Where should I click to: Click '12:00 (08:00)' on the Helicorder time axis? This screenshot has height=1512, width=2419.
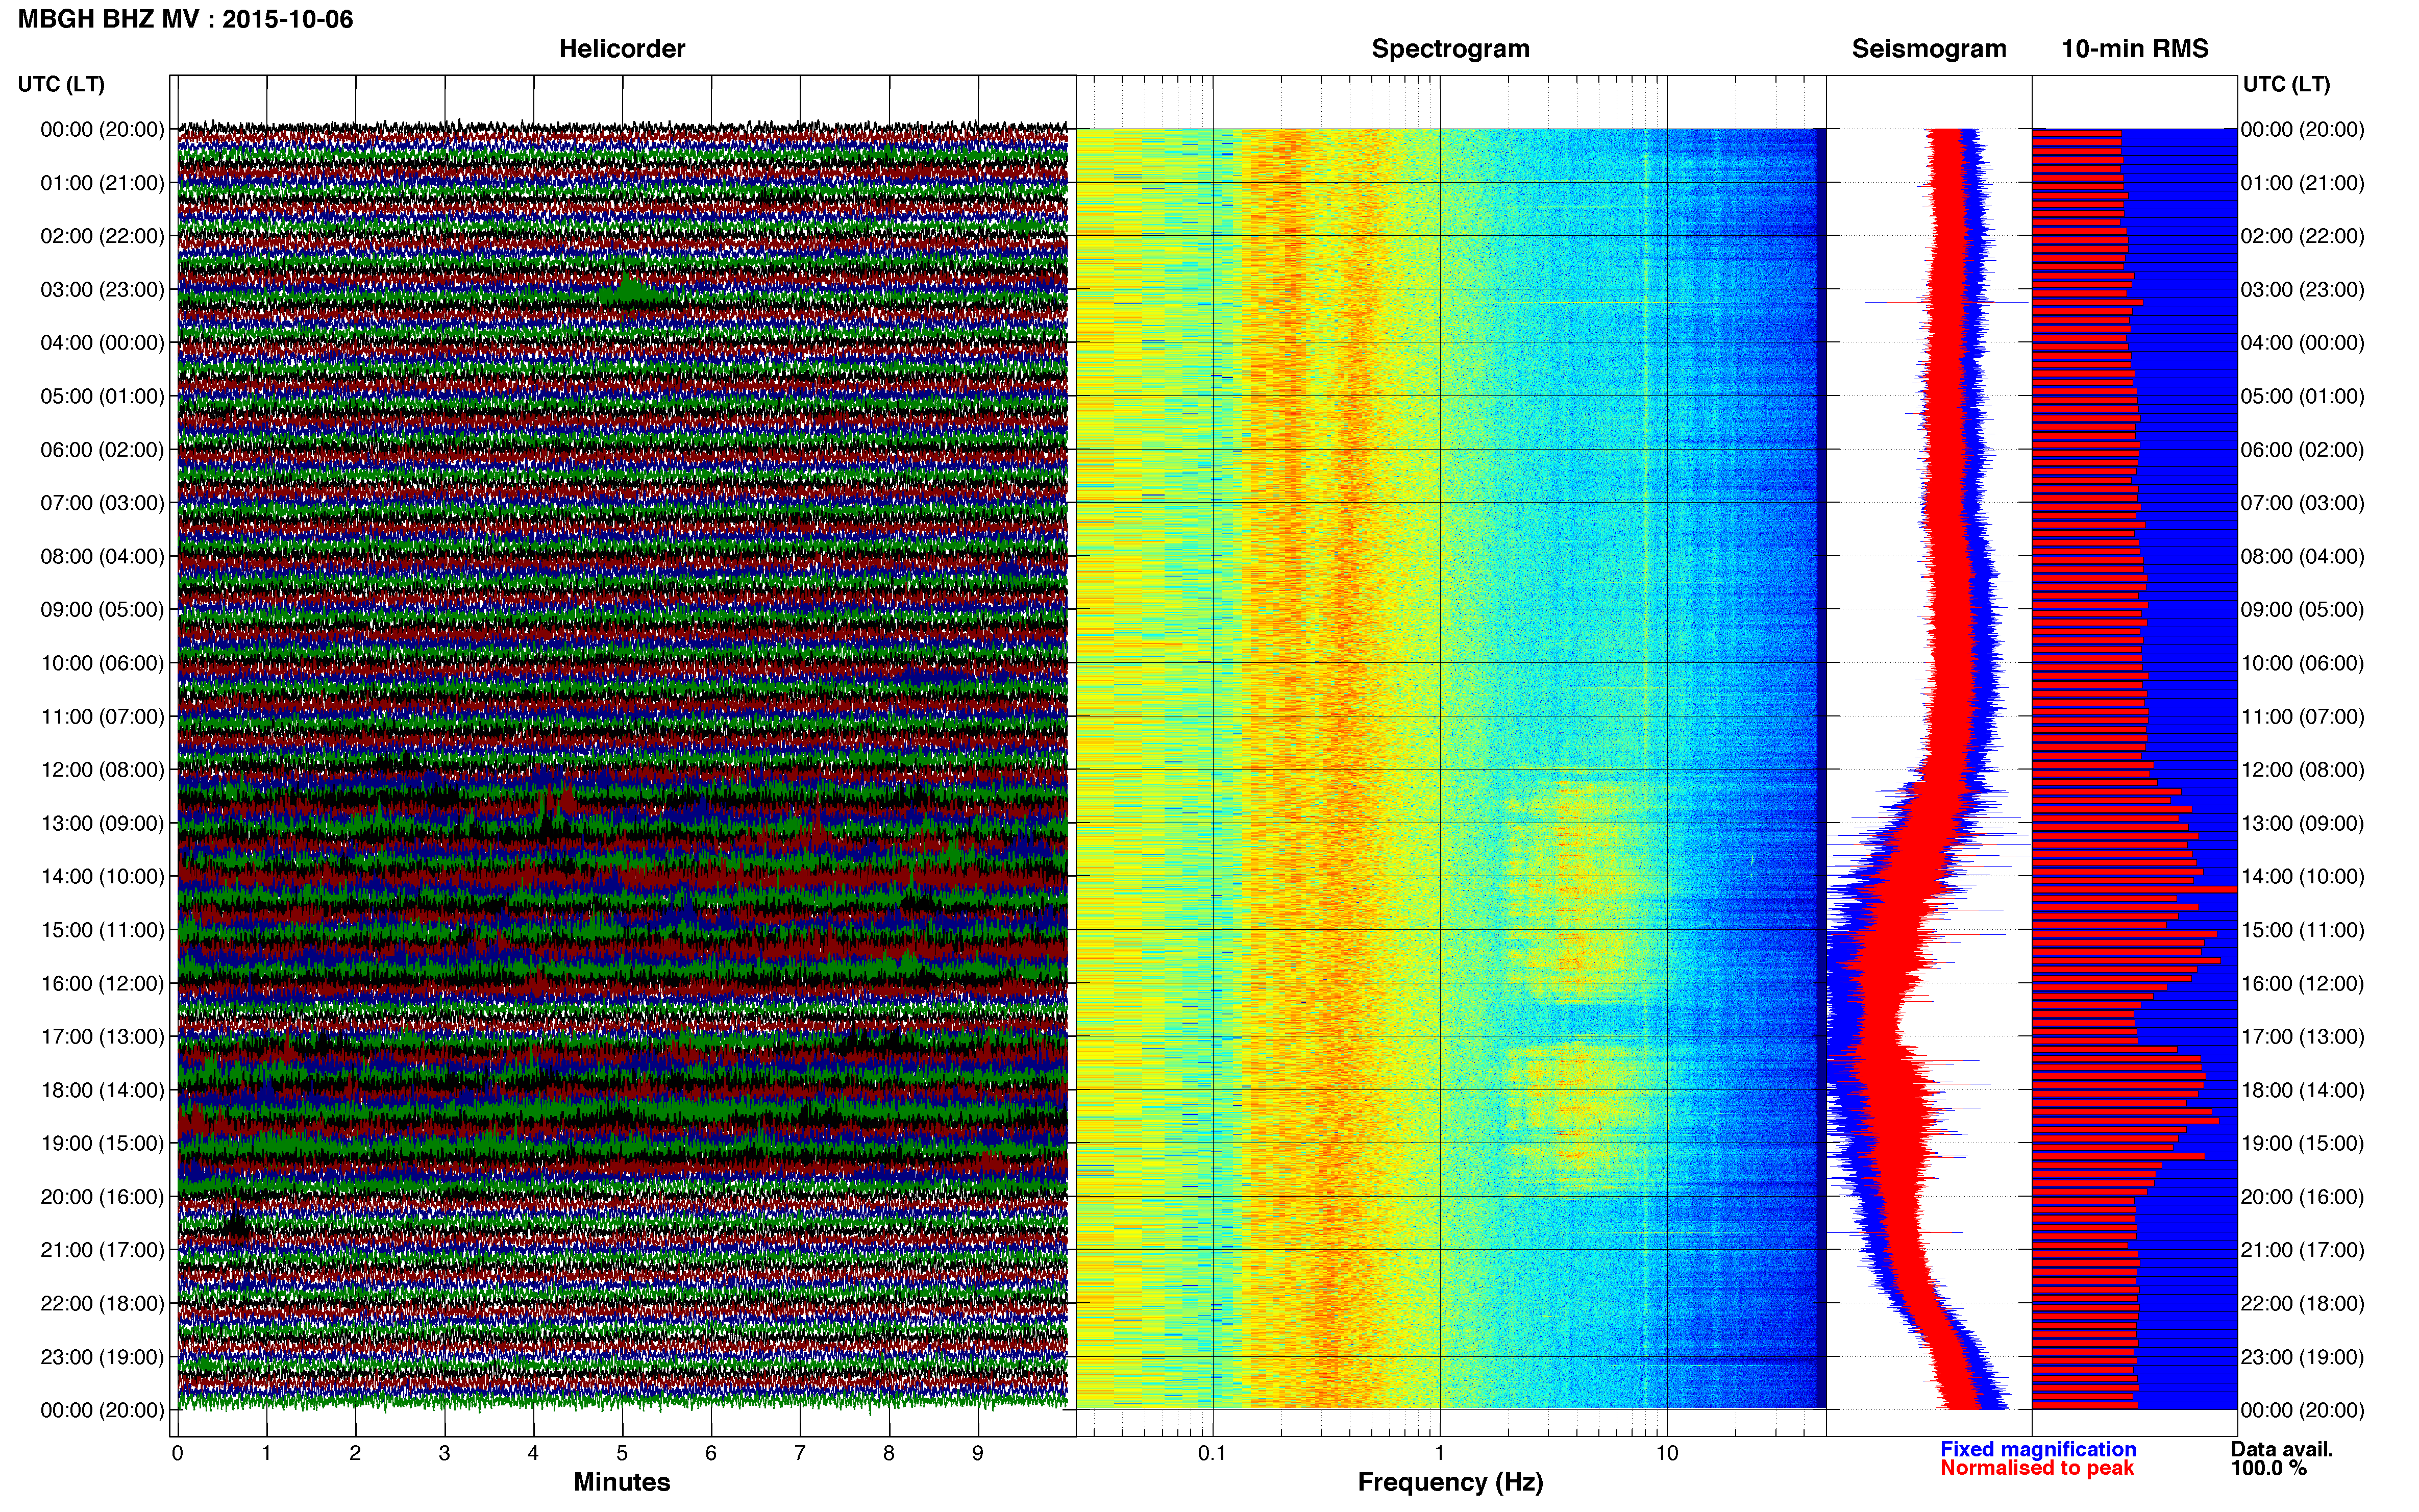[x=102, y=770]
